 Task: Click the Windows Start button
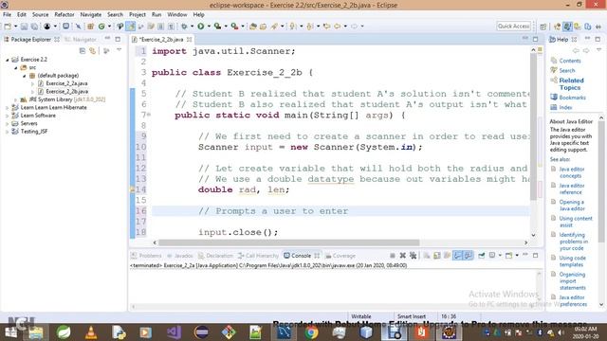click(10, 332)
